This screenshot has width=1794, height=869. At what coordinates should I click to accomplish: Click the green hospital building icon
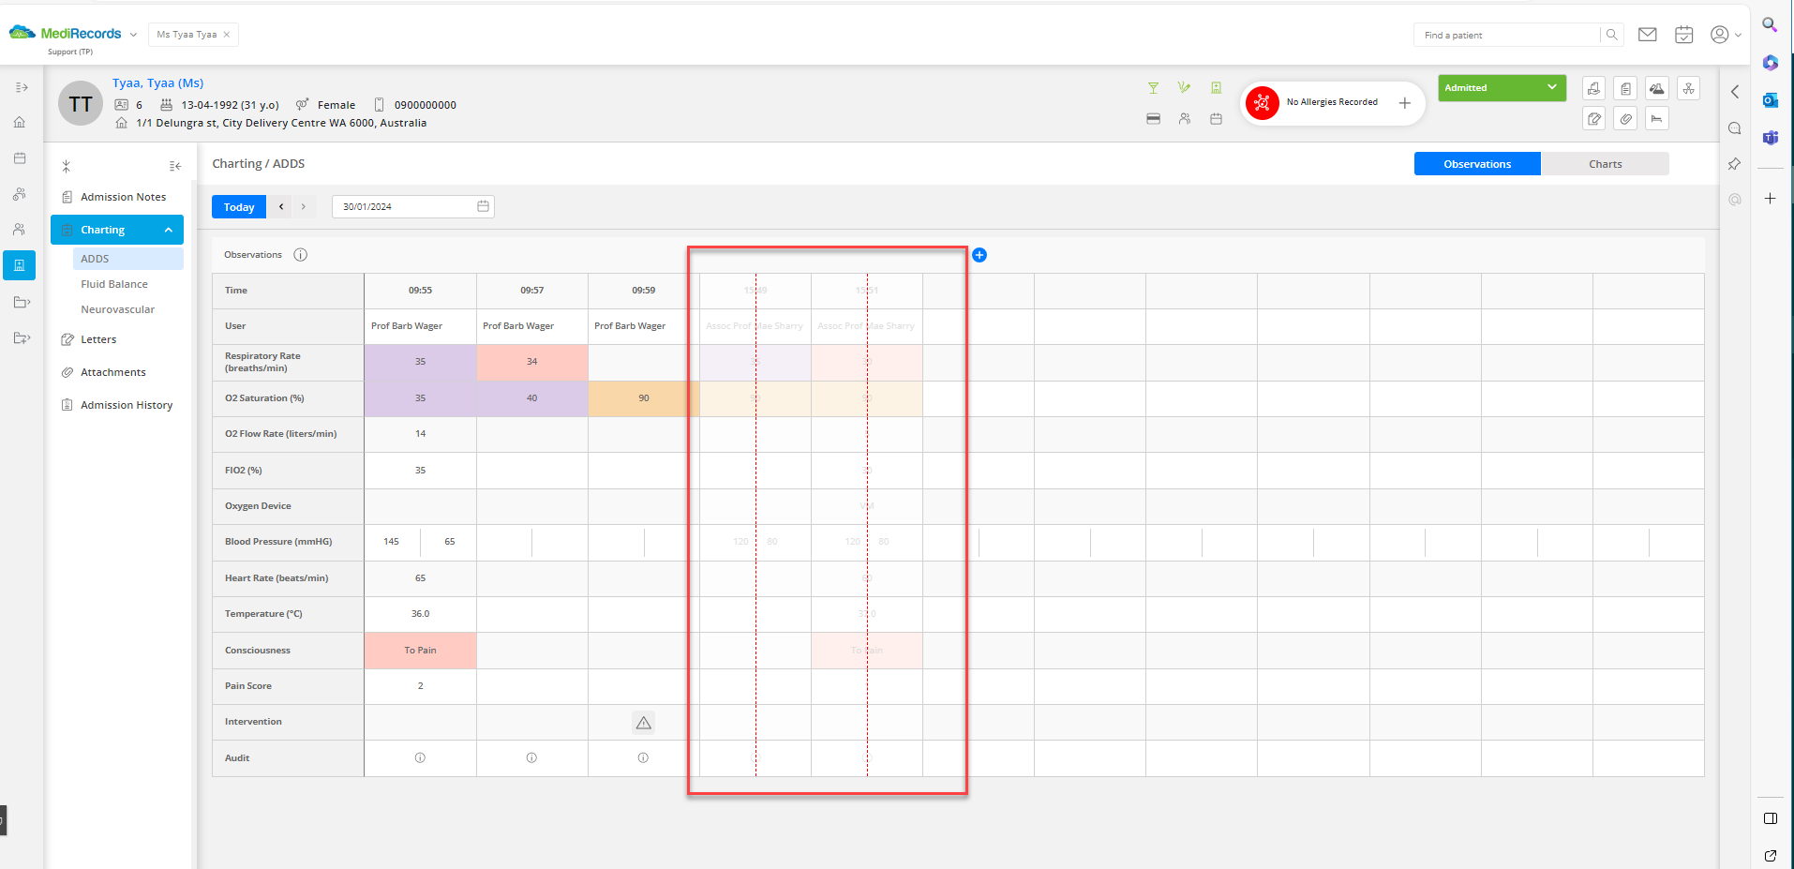[x=1216, y=88]
